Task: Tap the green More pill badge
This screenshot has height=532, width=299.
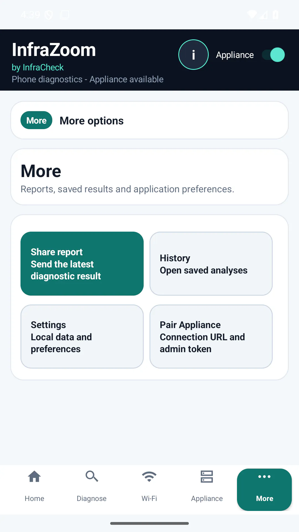Action: pos(36,120)
